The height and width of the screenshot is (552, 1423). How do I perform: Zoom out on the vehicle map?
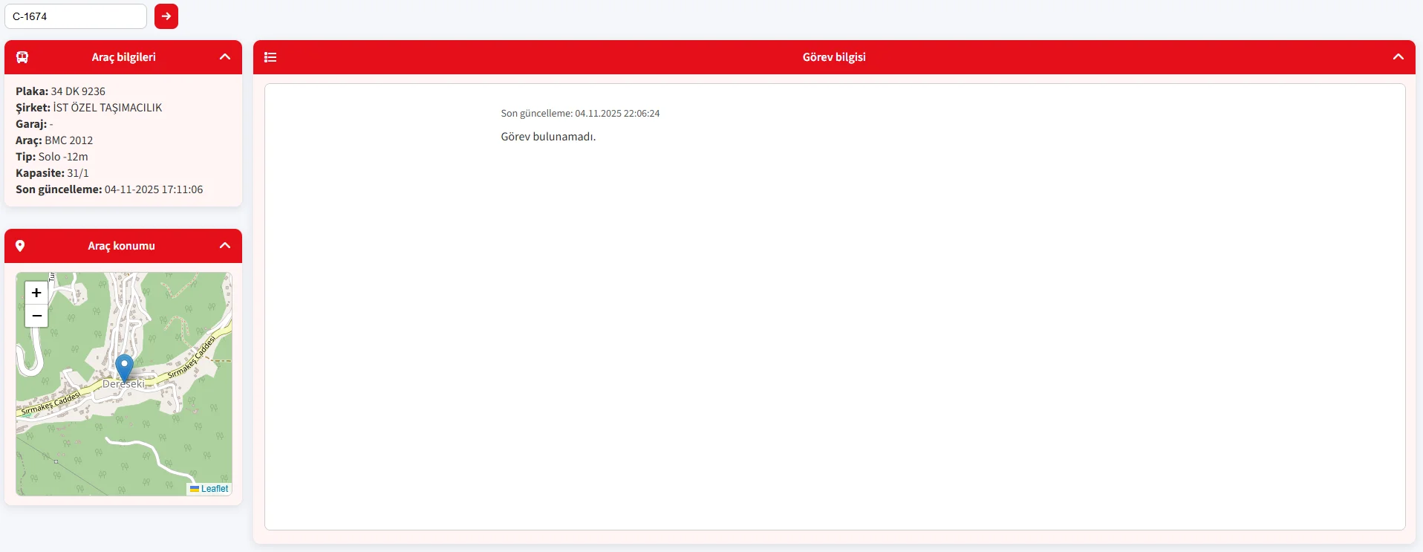tap(36, 316)
